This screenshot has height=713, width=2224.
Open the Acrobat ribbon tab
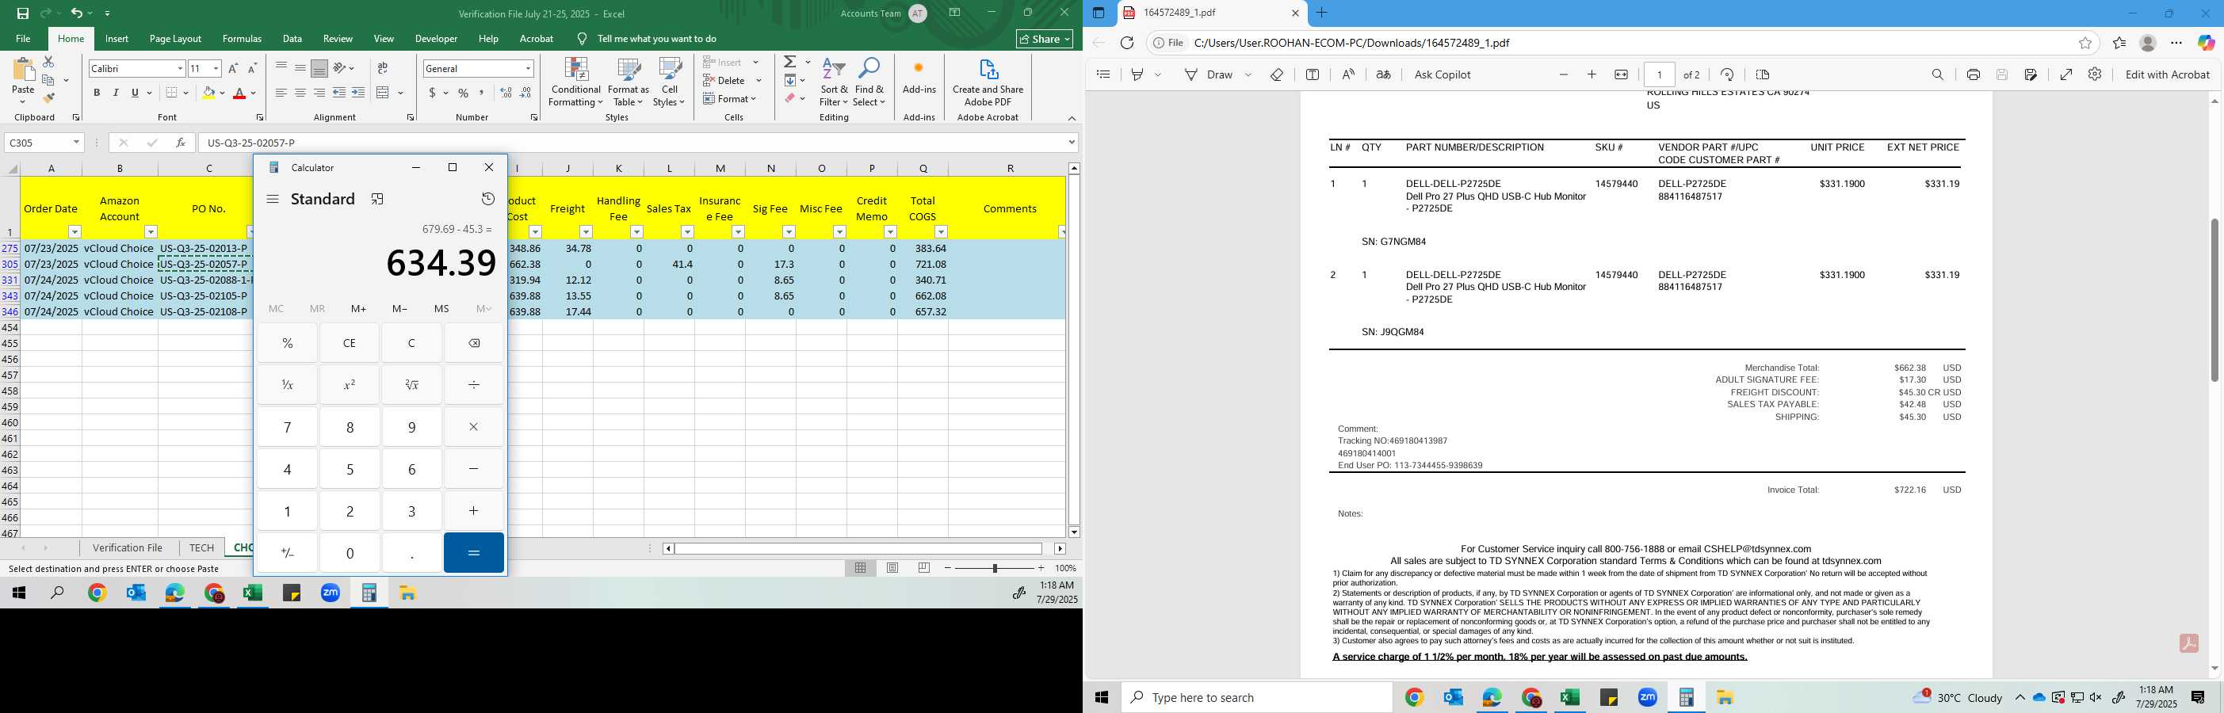[536, 39]
